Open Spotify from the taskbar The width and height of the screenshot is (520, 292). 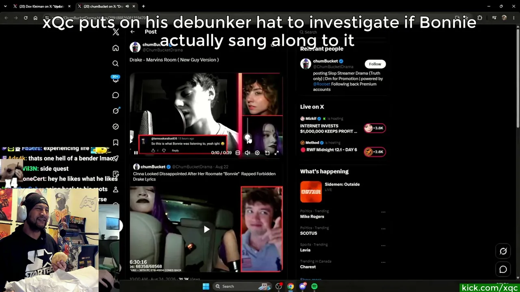(x=314, y=287)
